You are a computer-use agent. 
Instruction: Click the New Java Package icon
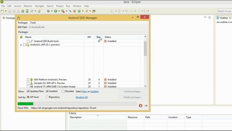[x=75, y=11]
